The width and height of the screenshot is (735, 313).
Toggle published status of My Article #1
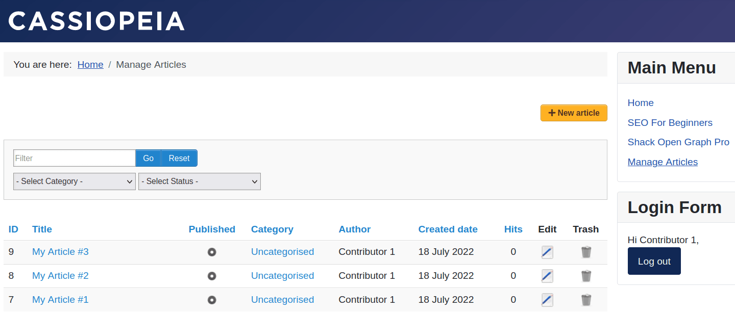pyautogui.click(x=212, y=300)
